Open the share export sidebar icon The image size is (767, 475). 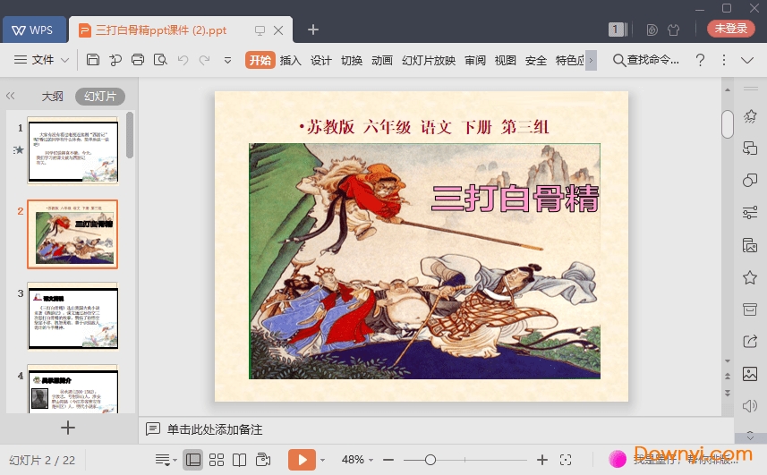pos(750,341)
